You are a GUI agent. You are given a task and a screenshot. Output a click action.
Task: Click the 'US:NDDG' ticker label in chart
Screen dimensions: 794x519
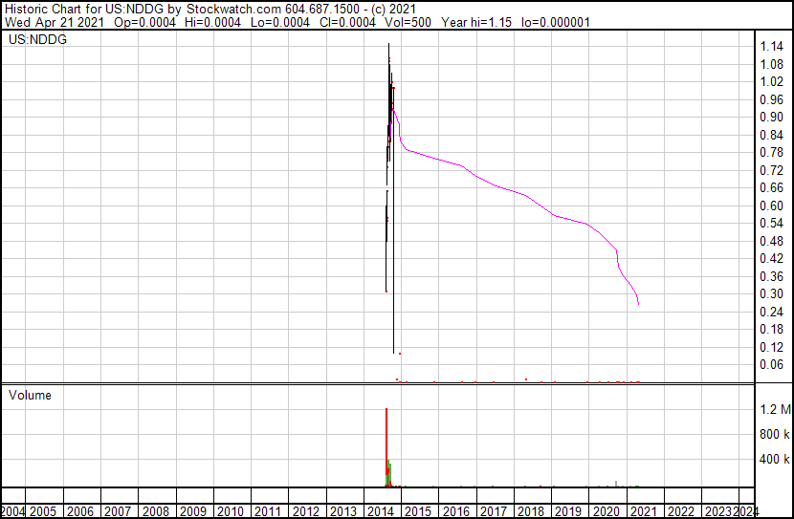(x=37, y=39)
